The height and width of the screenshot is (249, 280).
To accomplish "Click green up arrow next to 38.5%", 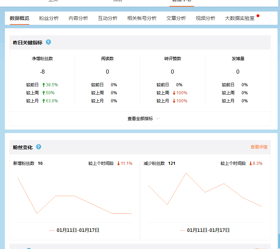I will tap(44, 85).
